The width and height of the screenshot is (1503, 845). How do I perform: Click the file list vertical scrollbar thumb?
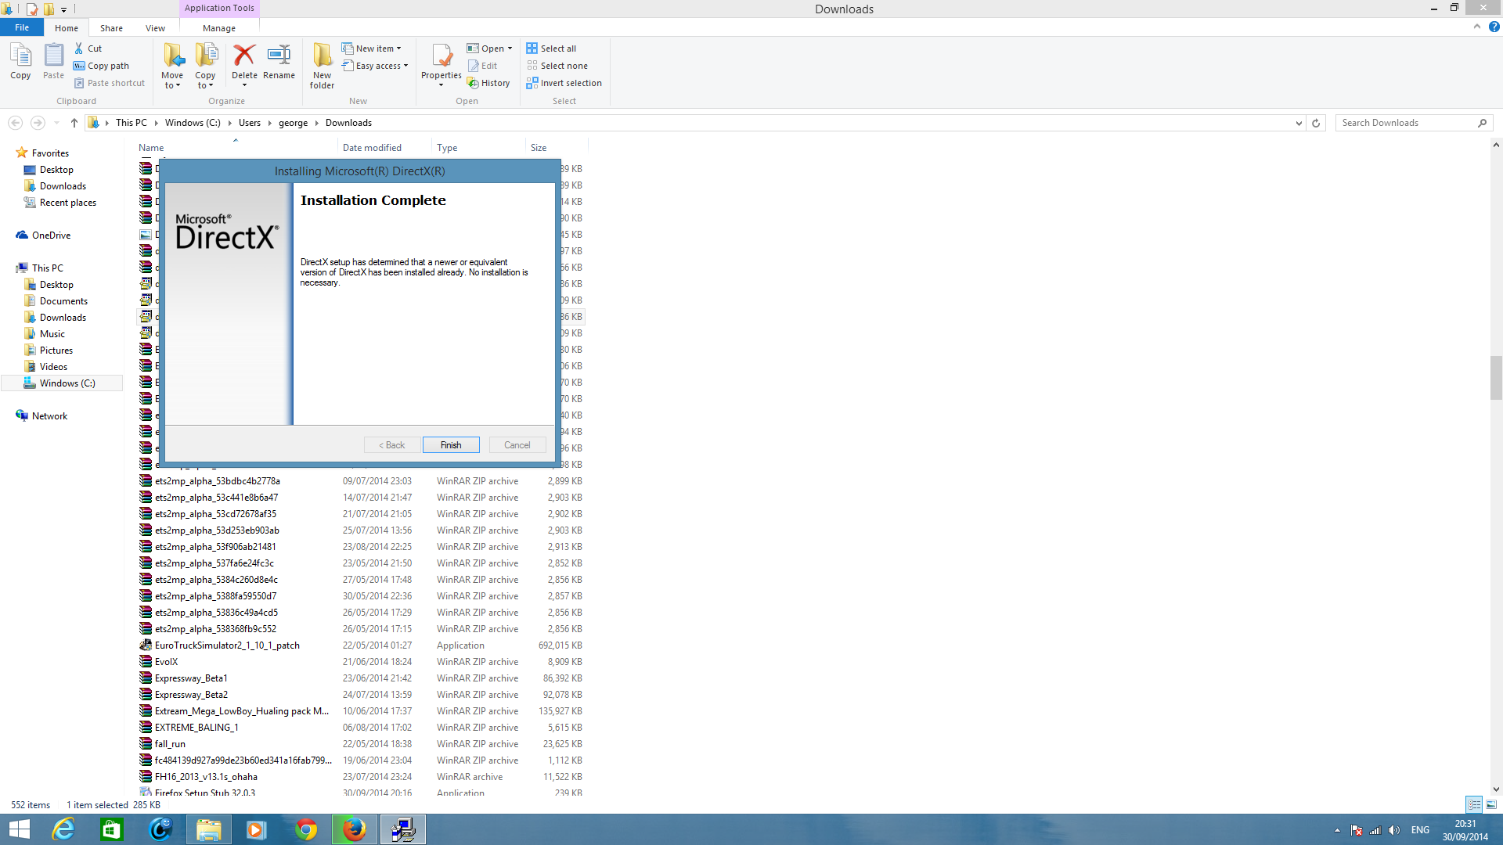1496,378
